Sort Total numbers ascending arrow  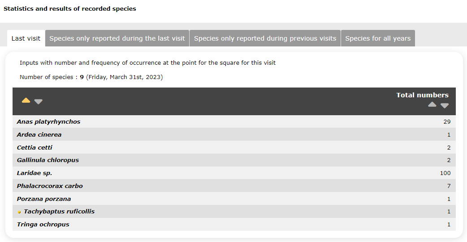(x=432, y=104)
